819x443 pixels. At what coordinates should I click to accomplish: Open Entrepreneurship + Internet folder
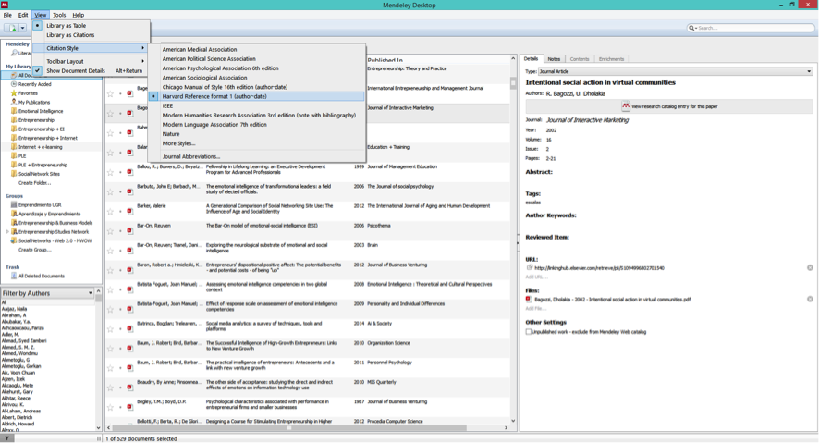(47, 138)
